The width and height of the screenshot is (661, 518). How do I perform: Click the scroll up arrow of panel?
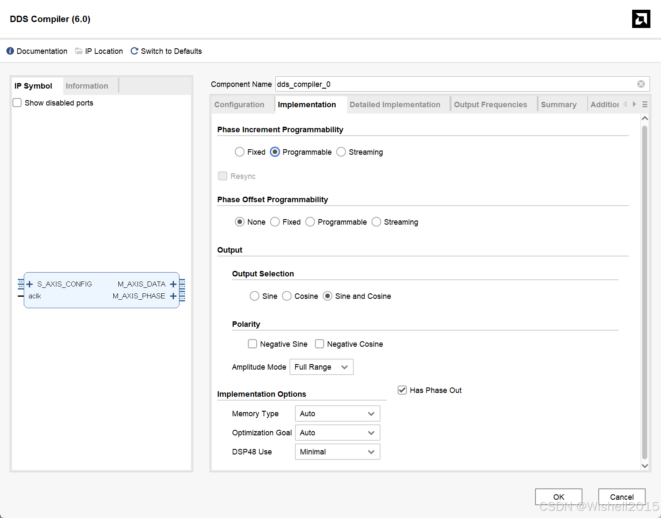(645, 118)
